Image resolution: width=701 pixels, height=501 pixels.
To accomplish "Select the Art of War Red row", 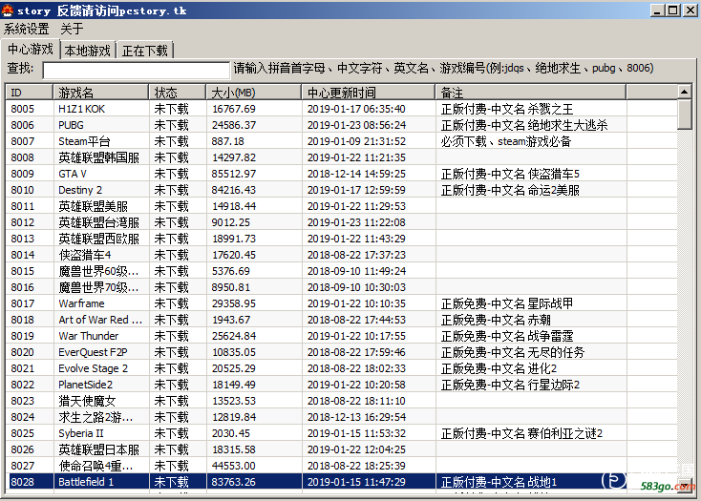I will pos(342,320).
